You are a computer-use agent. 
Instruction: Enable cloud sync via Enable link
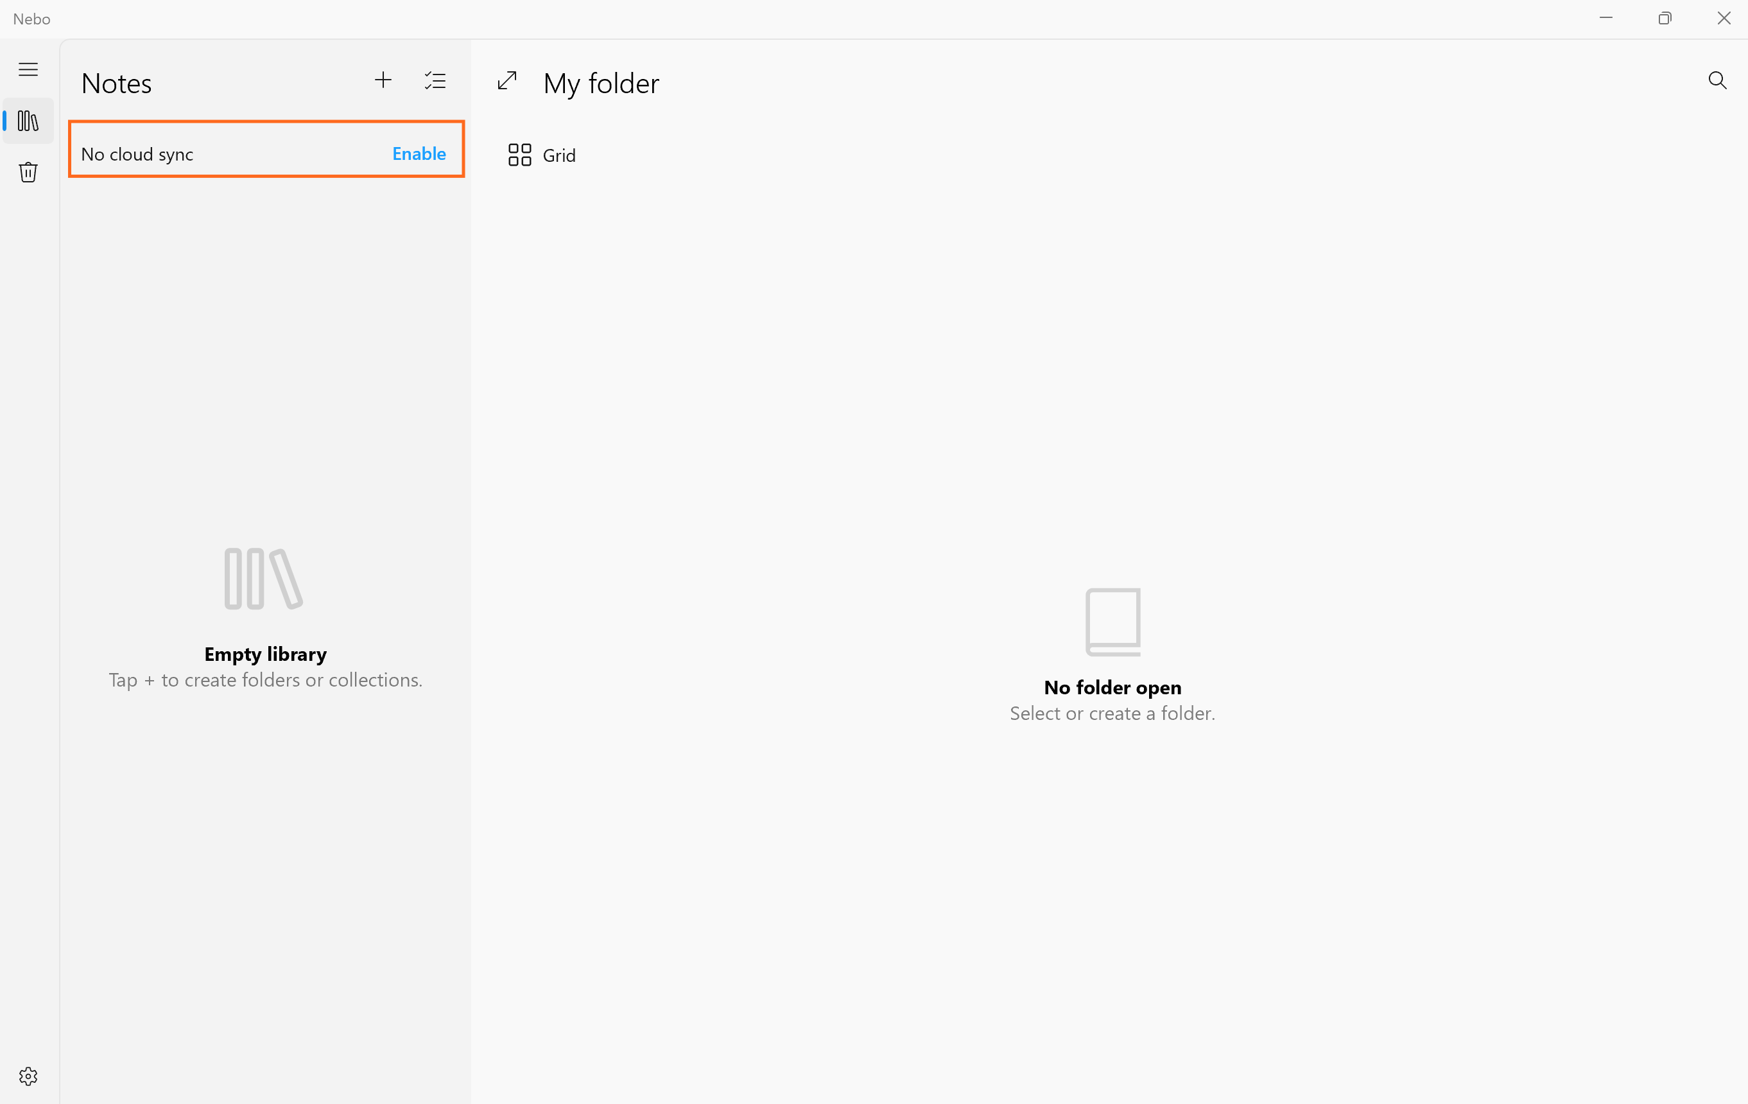pos(419,153)
